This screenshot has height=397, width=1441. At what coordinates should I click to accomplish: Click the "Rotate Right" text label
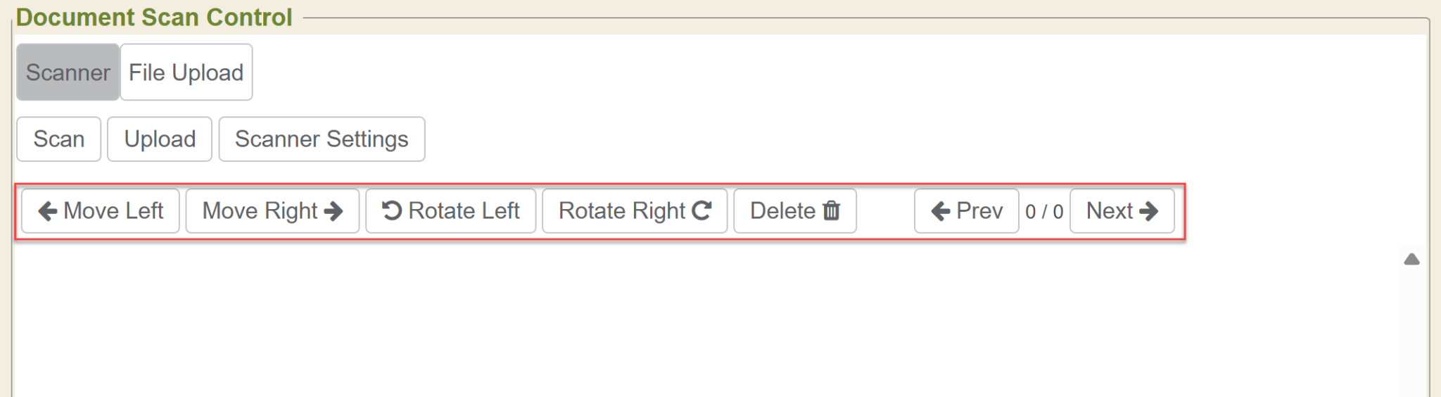click(622, 211)
